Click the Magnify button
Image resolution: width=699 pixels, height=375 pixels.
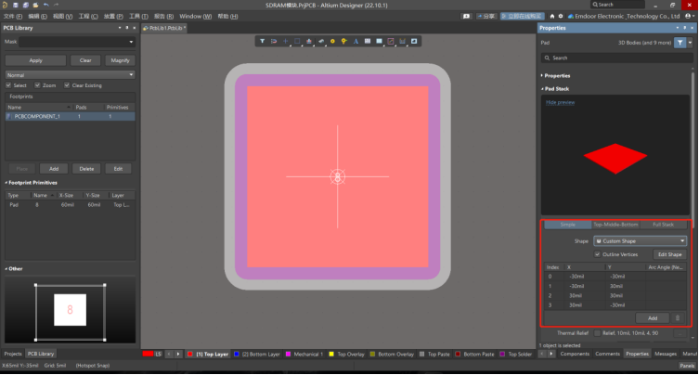[120, 60]
